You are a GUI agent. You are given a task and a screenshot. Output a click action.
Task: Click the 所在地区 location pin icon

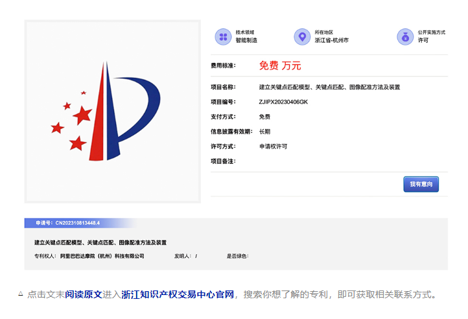coord(302,37)
